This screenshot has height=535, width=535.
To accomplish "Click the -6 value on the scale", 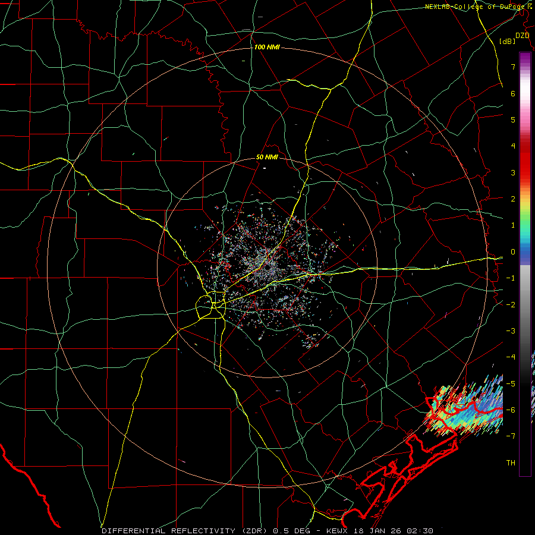I will pos(511,410).
